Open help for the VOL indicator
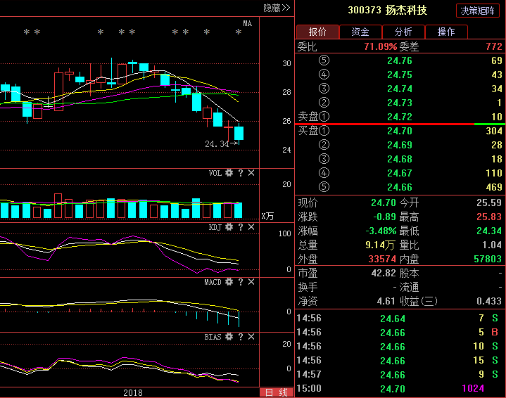Viewport: 506px width, 398px height. click(241, 173)
